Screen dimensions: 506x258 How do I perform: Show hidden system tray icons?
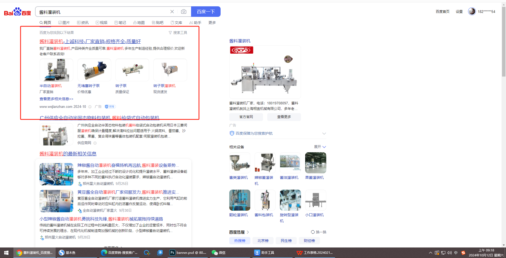pyautogui.click(x=431, y=253)
